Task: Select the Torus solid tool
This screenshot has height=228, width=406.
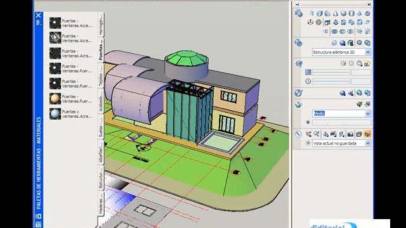Action: (x=367, y=13)
